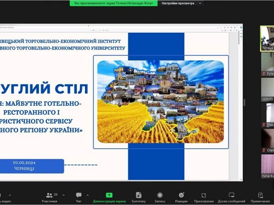The height and width of the screenshot is (205, 274).
Task: Open the Участники participants panel
Action: [x=49, y=197]
